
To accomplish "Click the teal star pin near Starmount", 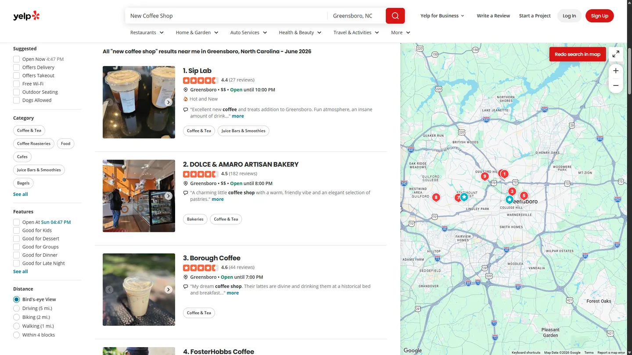I will (x=464, y=197).
